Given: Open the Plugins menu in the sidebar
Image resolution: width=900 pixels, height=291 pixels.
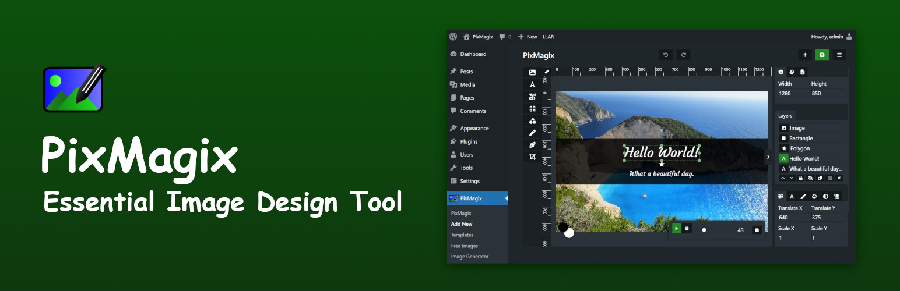Looking at the screenshot, I should pos(469,141).
